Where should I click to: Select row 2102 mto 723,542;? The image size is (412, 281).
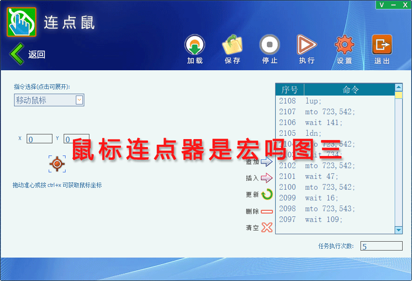coord(335,166)
